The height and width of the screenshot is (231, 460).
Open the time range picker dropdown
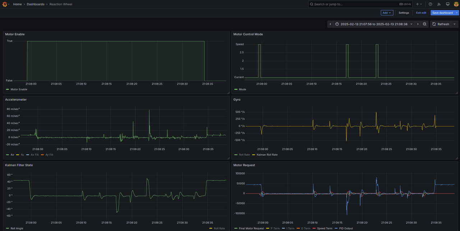(374, 24)
